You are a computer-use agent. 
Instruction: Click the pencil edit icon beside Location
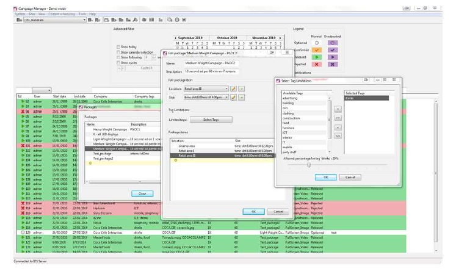pyautogui.click(x=233, y=89)
